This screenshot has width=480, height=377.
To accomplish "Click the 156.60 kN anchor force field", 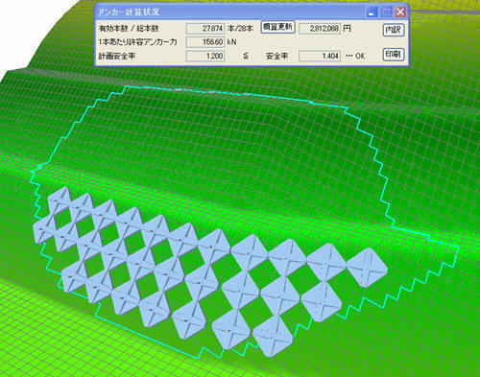I will point(205,42).
